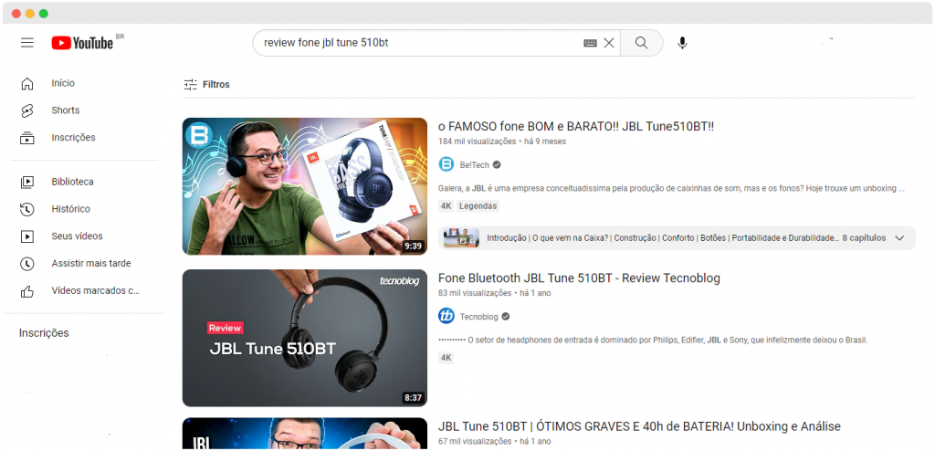Image resolution: width=935 pixels, height=451 pixels.
Task: Play the third partially visible video thumbnail
Action: pos(305,434)
